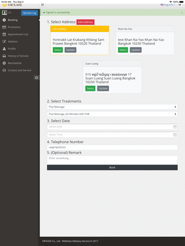
Task: Open the hamburger menu icon
Action: (42, 5)
